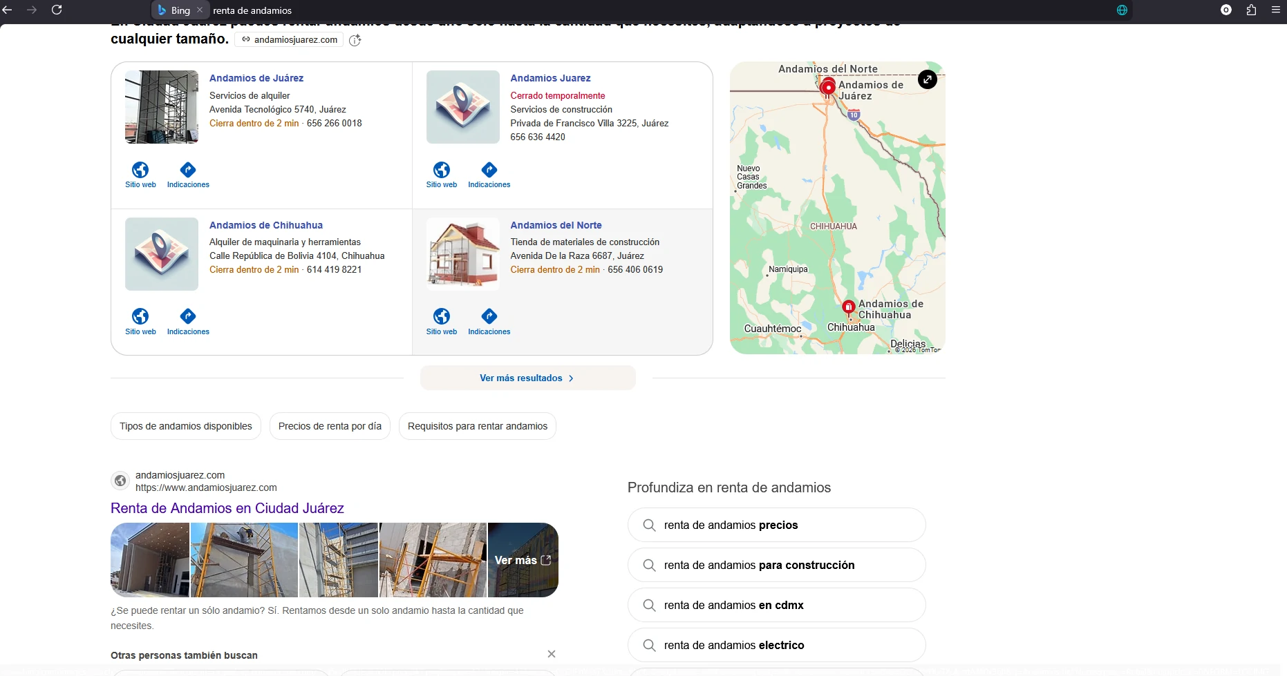
Task: Dismiss 'Otras personas también buscan' with X
Action: click(552, 654)
